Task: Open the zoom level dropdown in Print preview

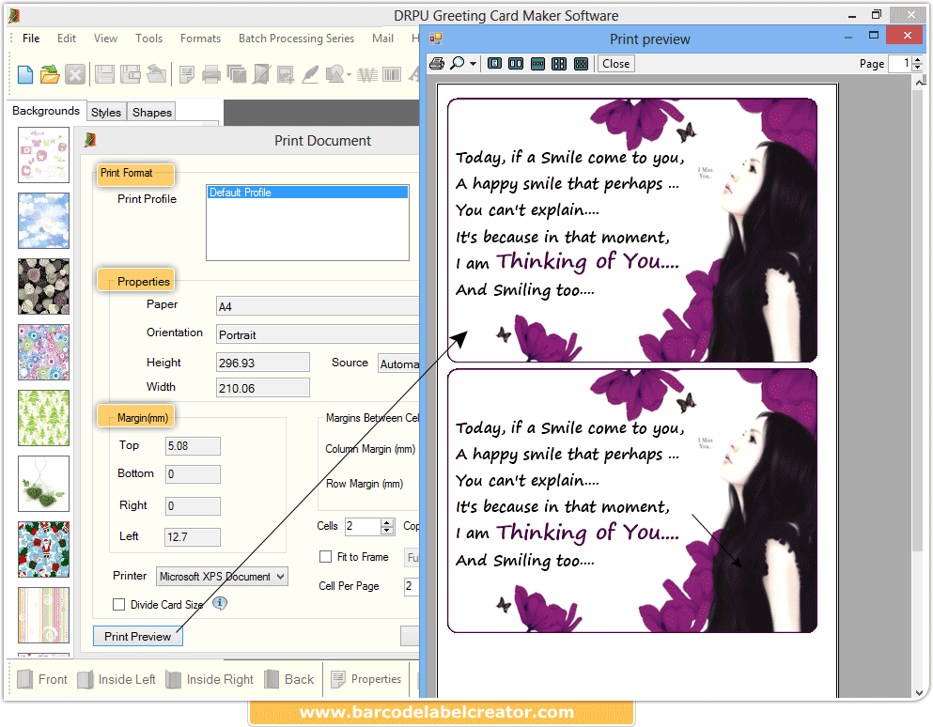Action: click(473, 63)
